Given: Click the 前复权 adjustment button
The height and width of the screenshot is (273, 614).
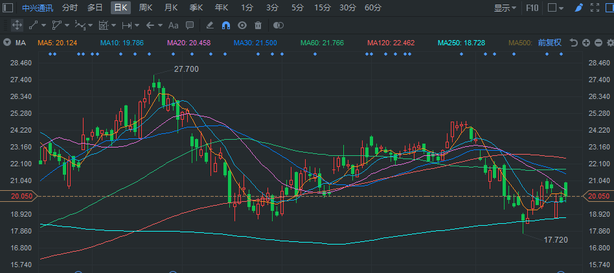Looking at the screenshot, I should tap(550, 43).
